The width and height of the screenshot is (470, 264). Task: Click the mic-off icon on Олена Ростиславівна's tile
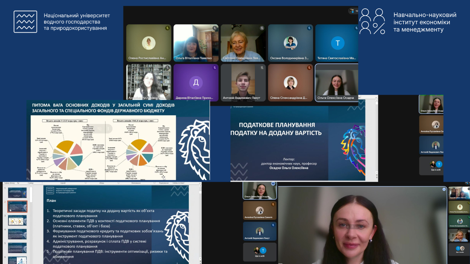pyautogui.click(x=167, y=28)
